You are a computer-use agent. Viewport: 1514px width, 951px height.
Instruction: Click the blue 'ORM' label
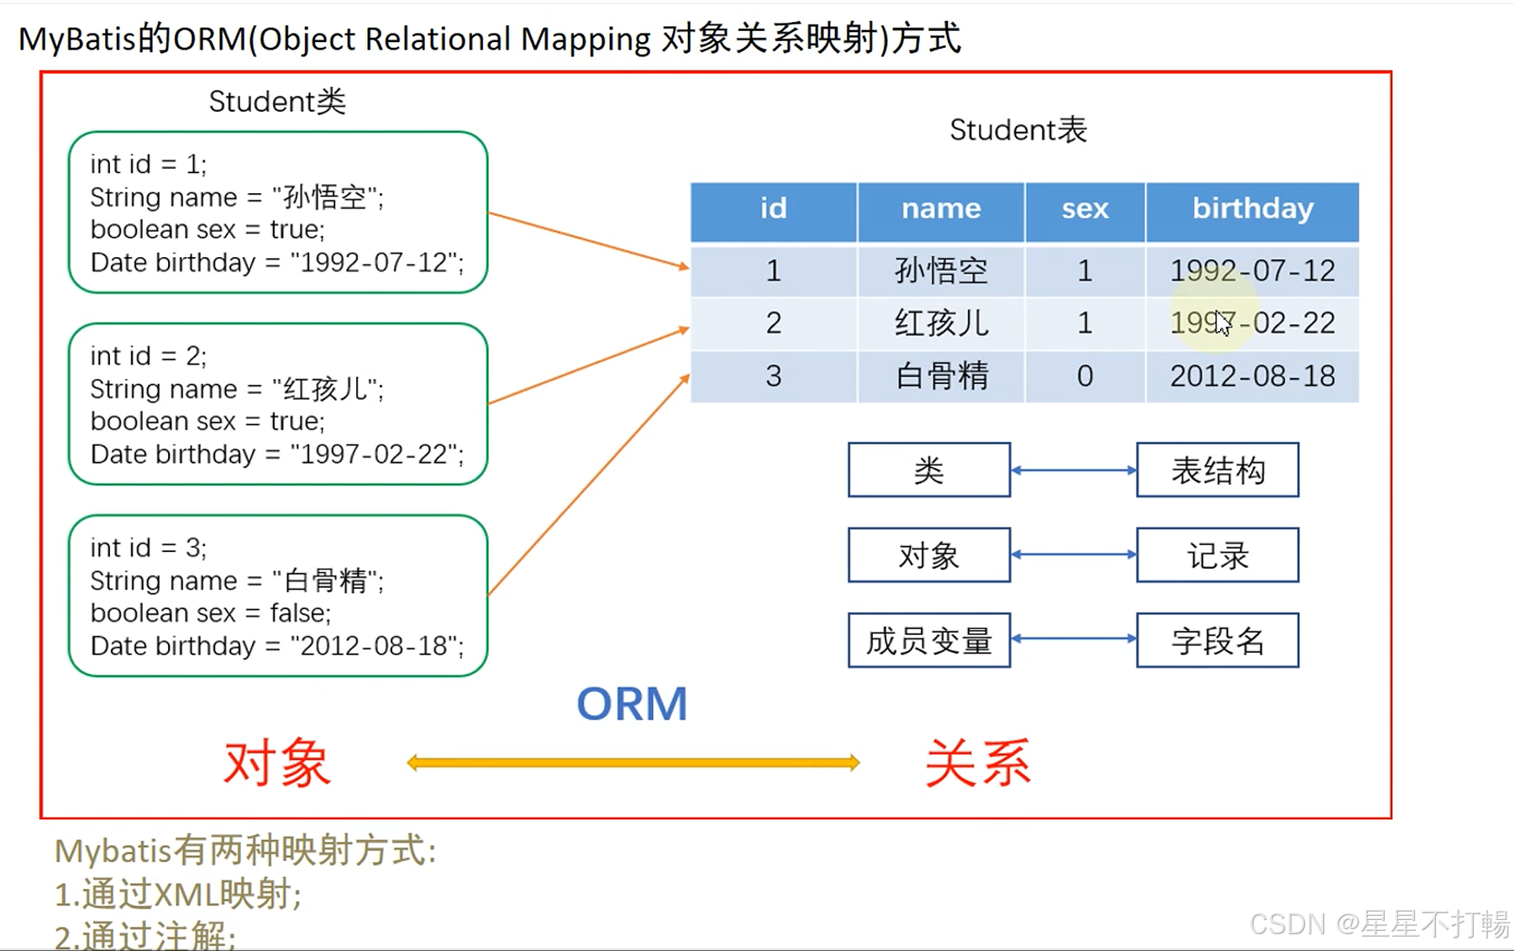(632, 704)
